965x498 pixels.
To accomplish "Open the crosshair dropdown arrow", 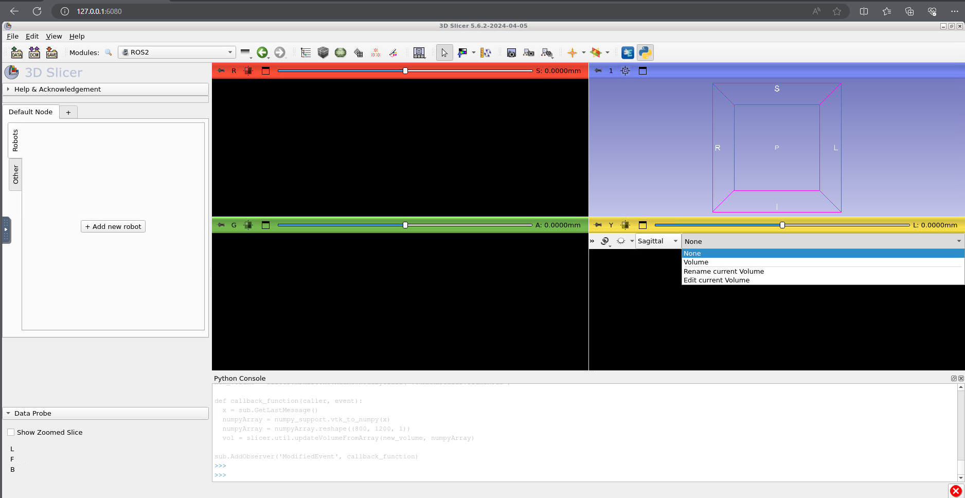I will pyautogui.click(x=583, y=52).
